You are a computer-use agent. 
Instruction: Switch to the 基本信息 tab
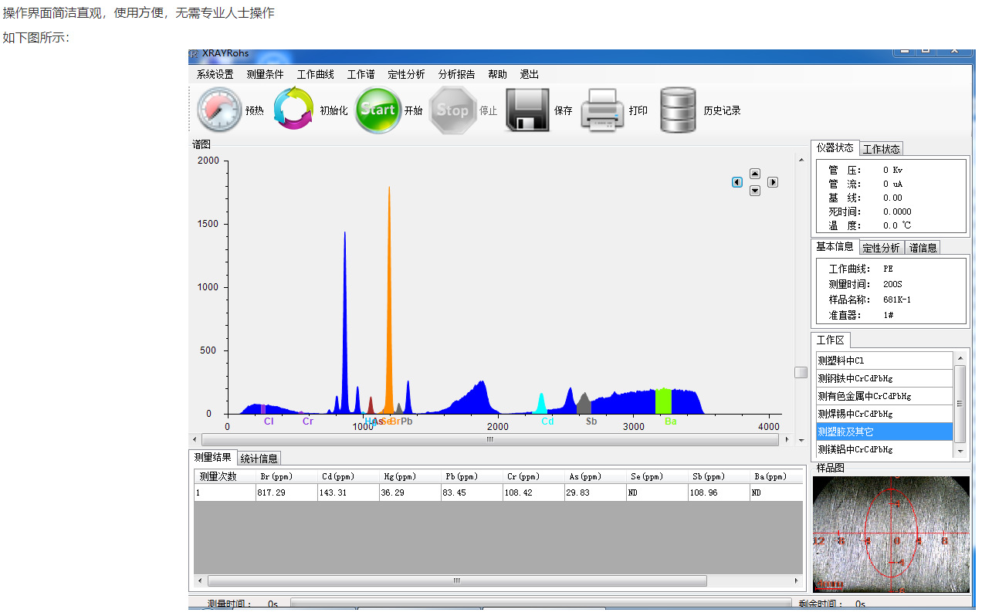pos(835,246)
